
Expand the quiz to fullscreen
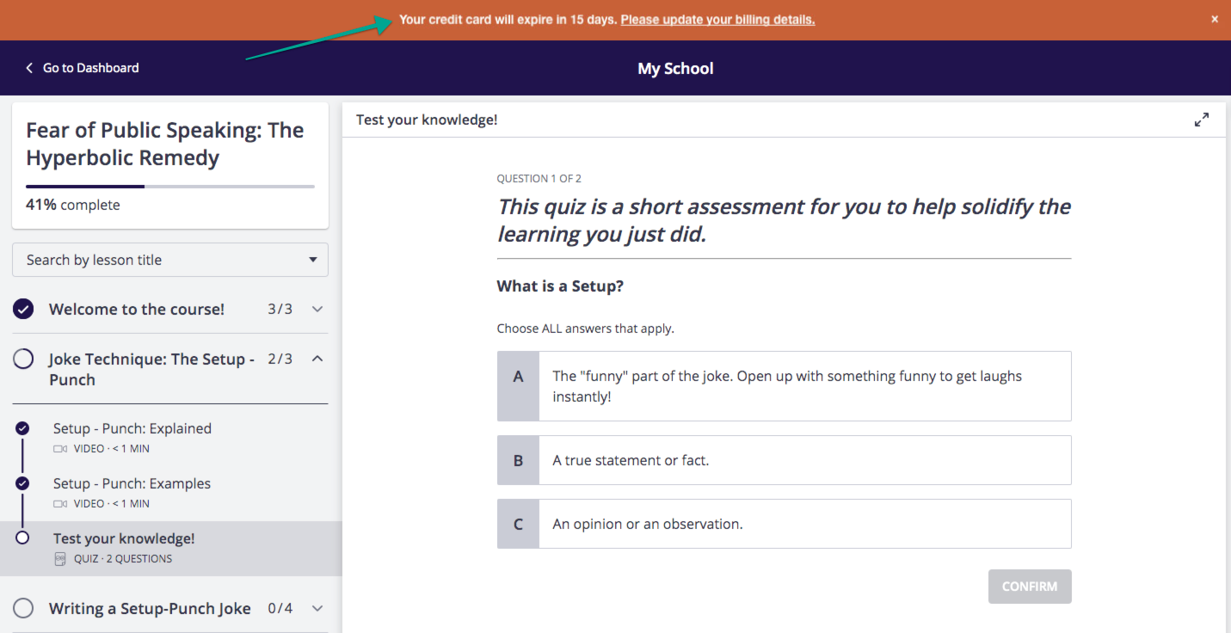click(1202, 120)
